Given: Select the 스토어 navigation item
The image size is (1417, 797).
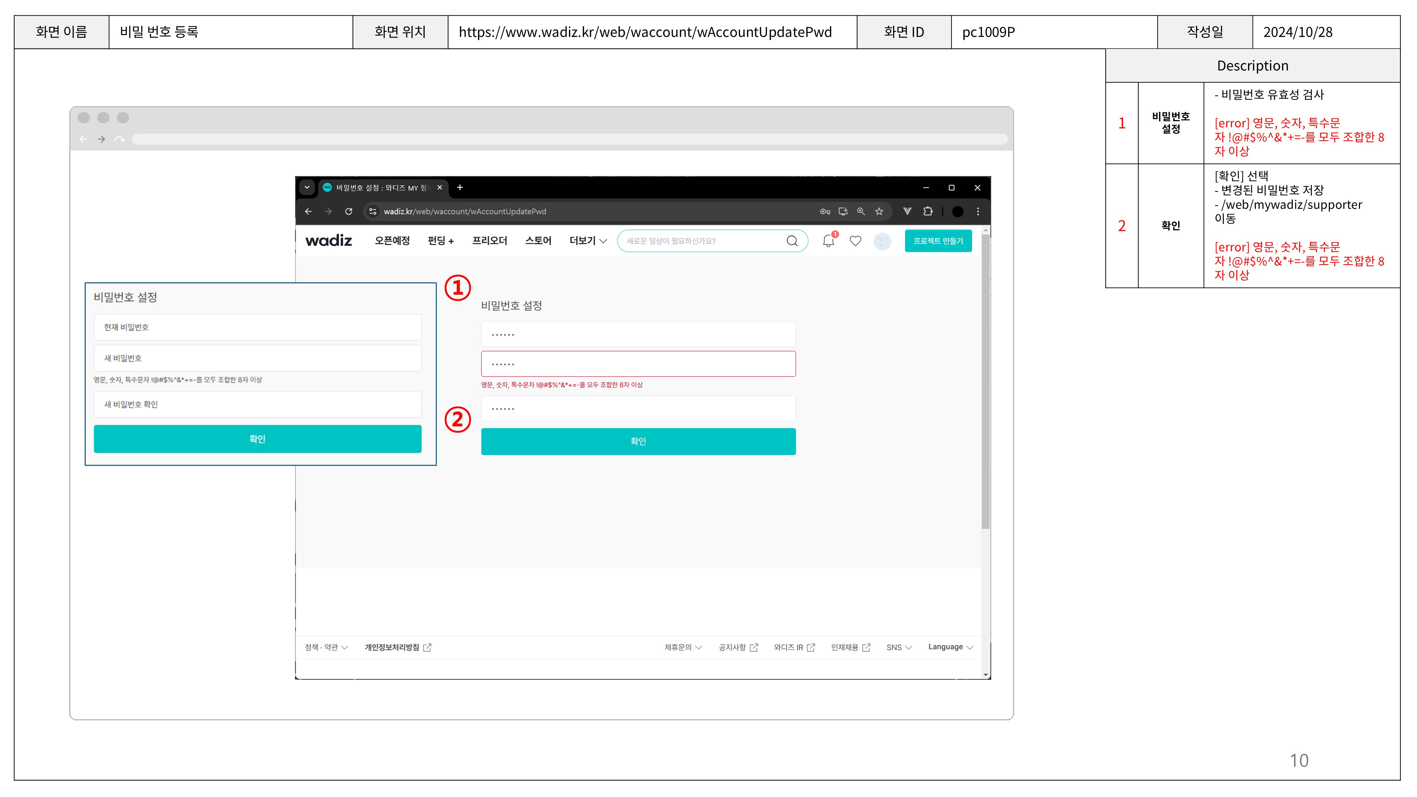Looking at the screenshot, I should [538, 241].
